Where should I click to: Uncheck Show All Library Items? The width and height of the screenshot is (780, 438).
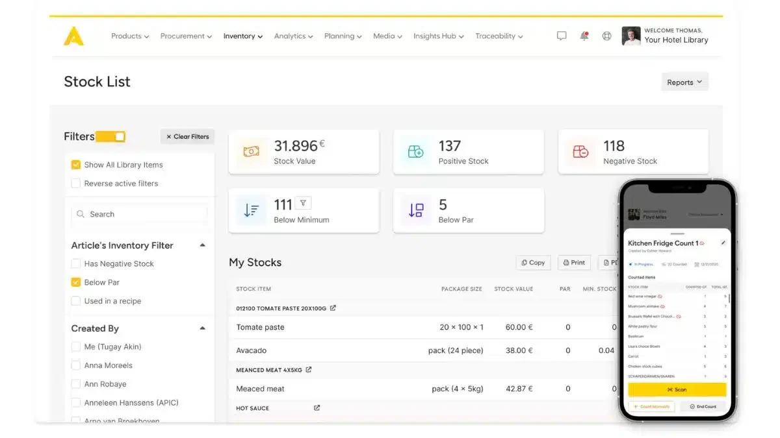pos(76,165)
